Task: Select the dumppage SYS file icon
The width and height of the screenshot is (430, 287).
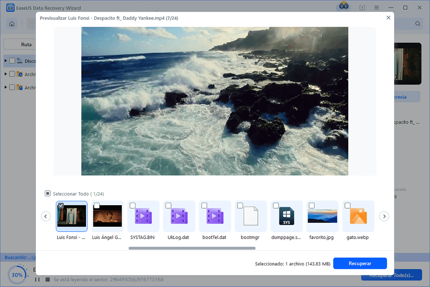Action: point(286,216)
